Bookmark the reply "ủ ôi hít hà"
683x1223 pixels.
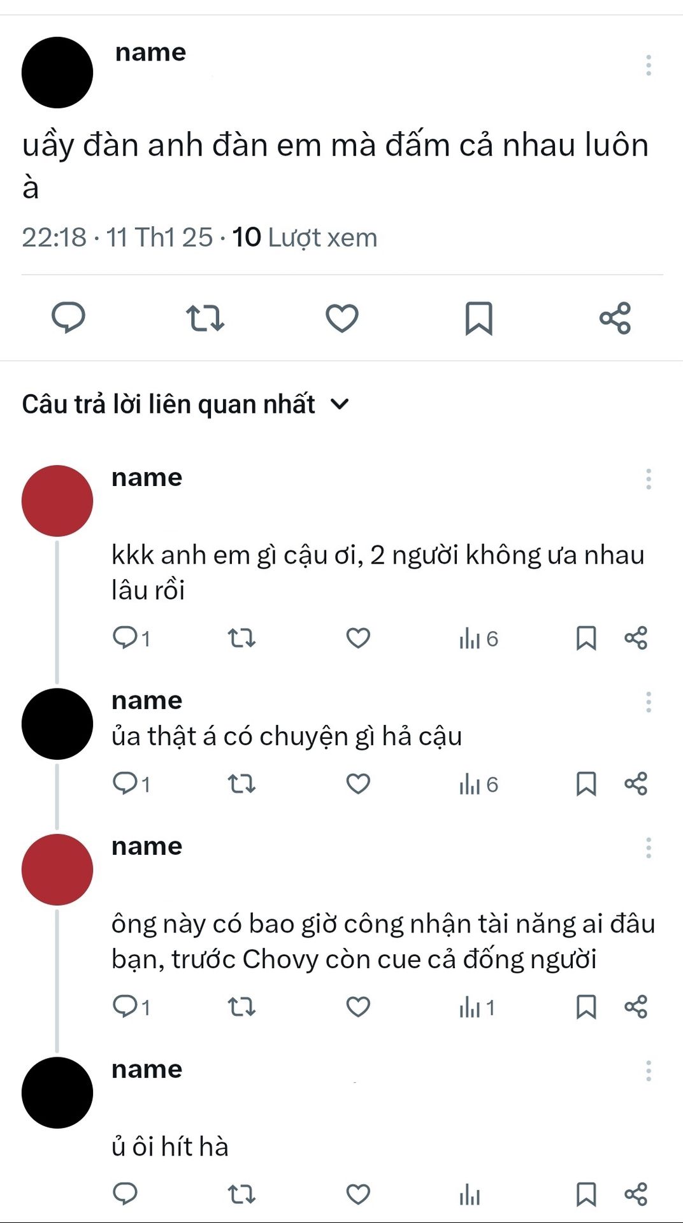coord(586,1194)
